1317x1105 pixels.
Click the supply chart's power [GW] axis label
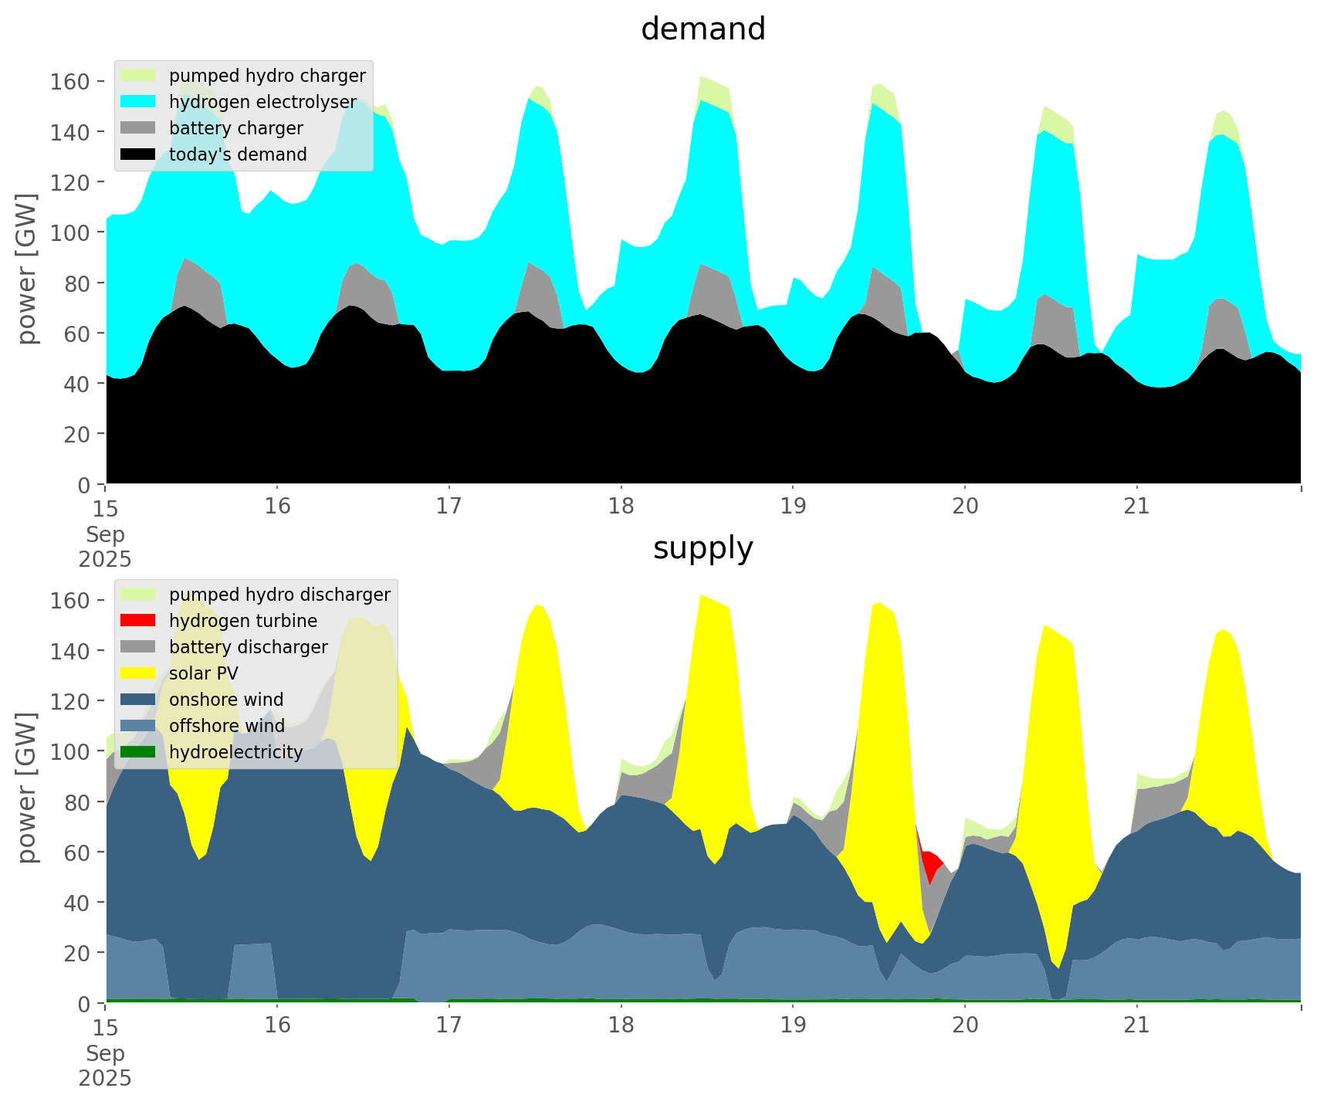click(27, 788)
